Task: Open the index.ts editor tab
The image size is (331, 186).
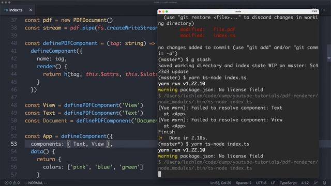Action: click(18, 10)
